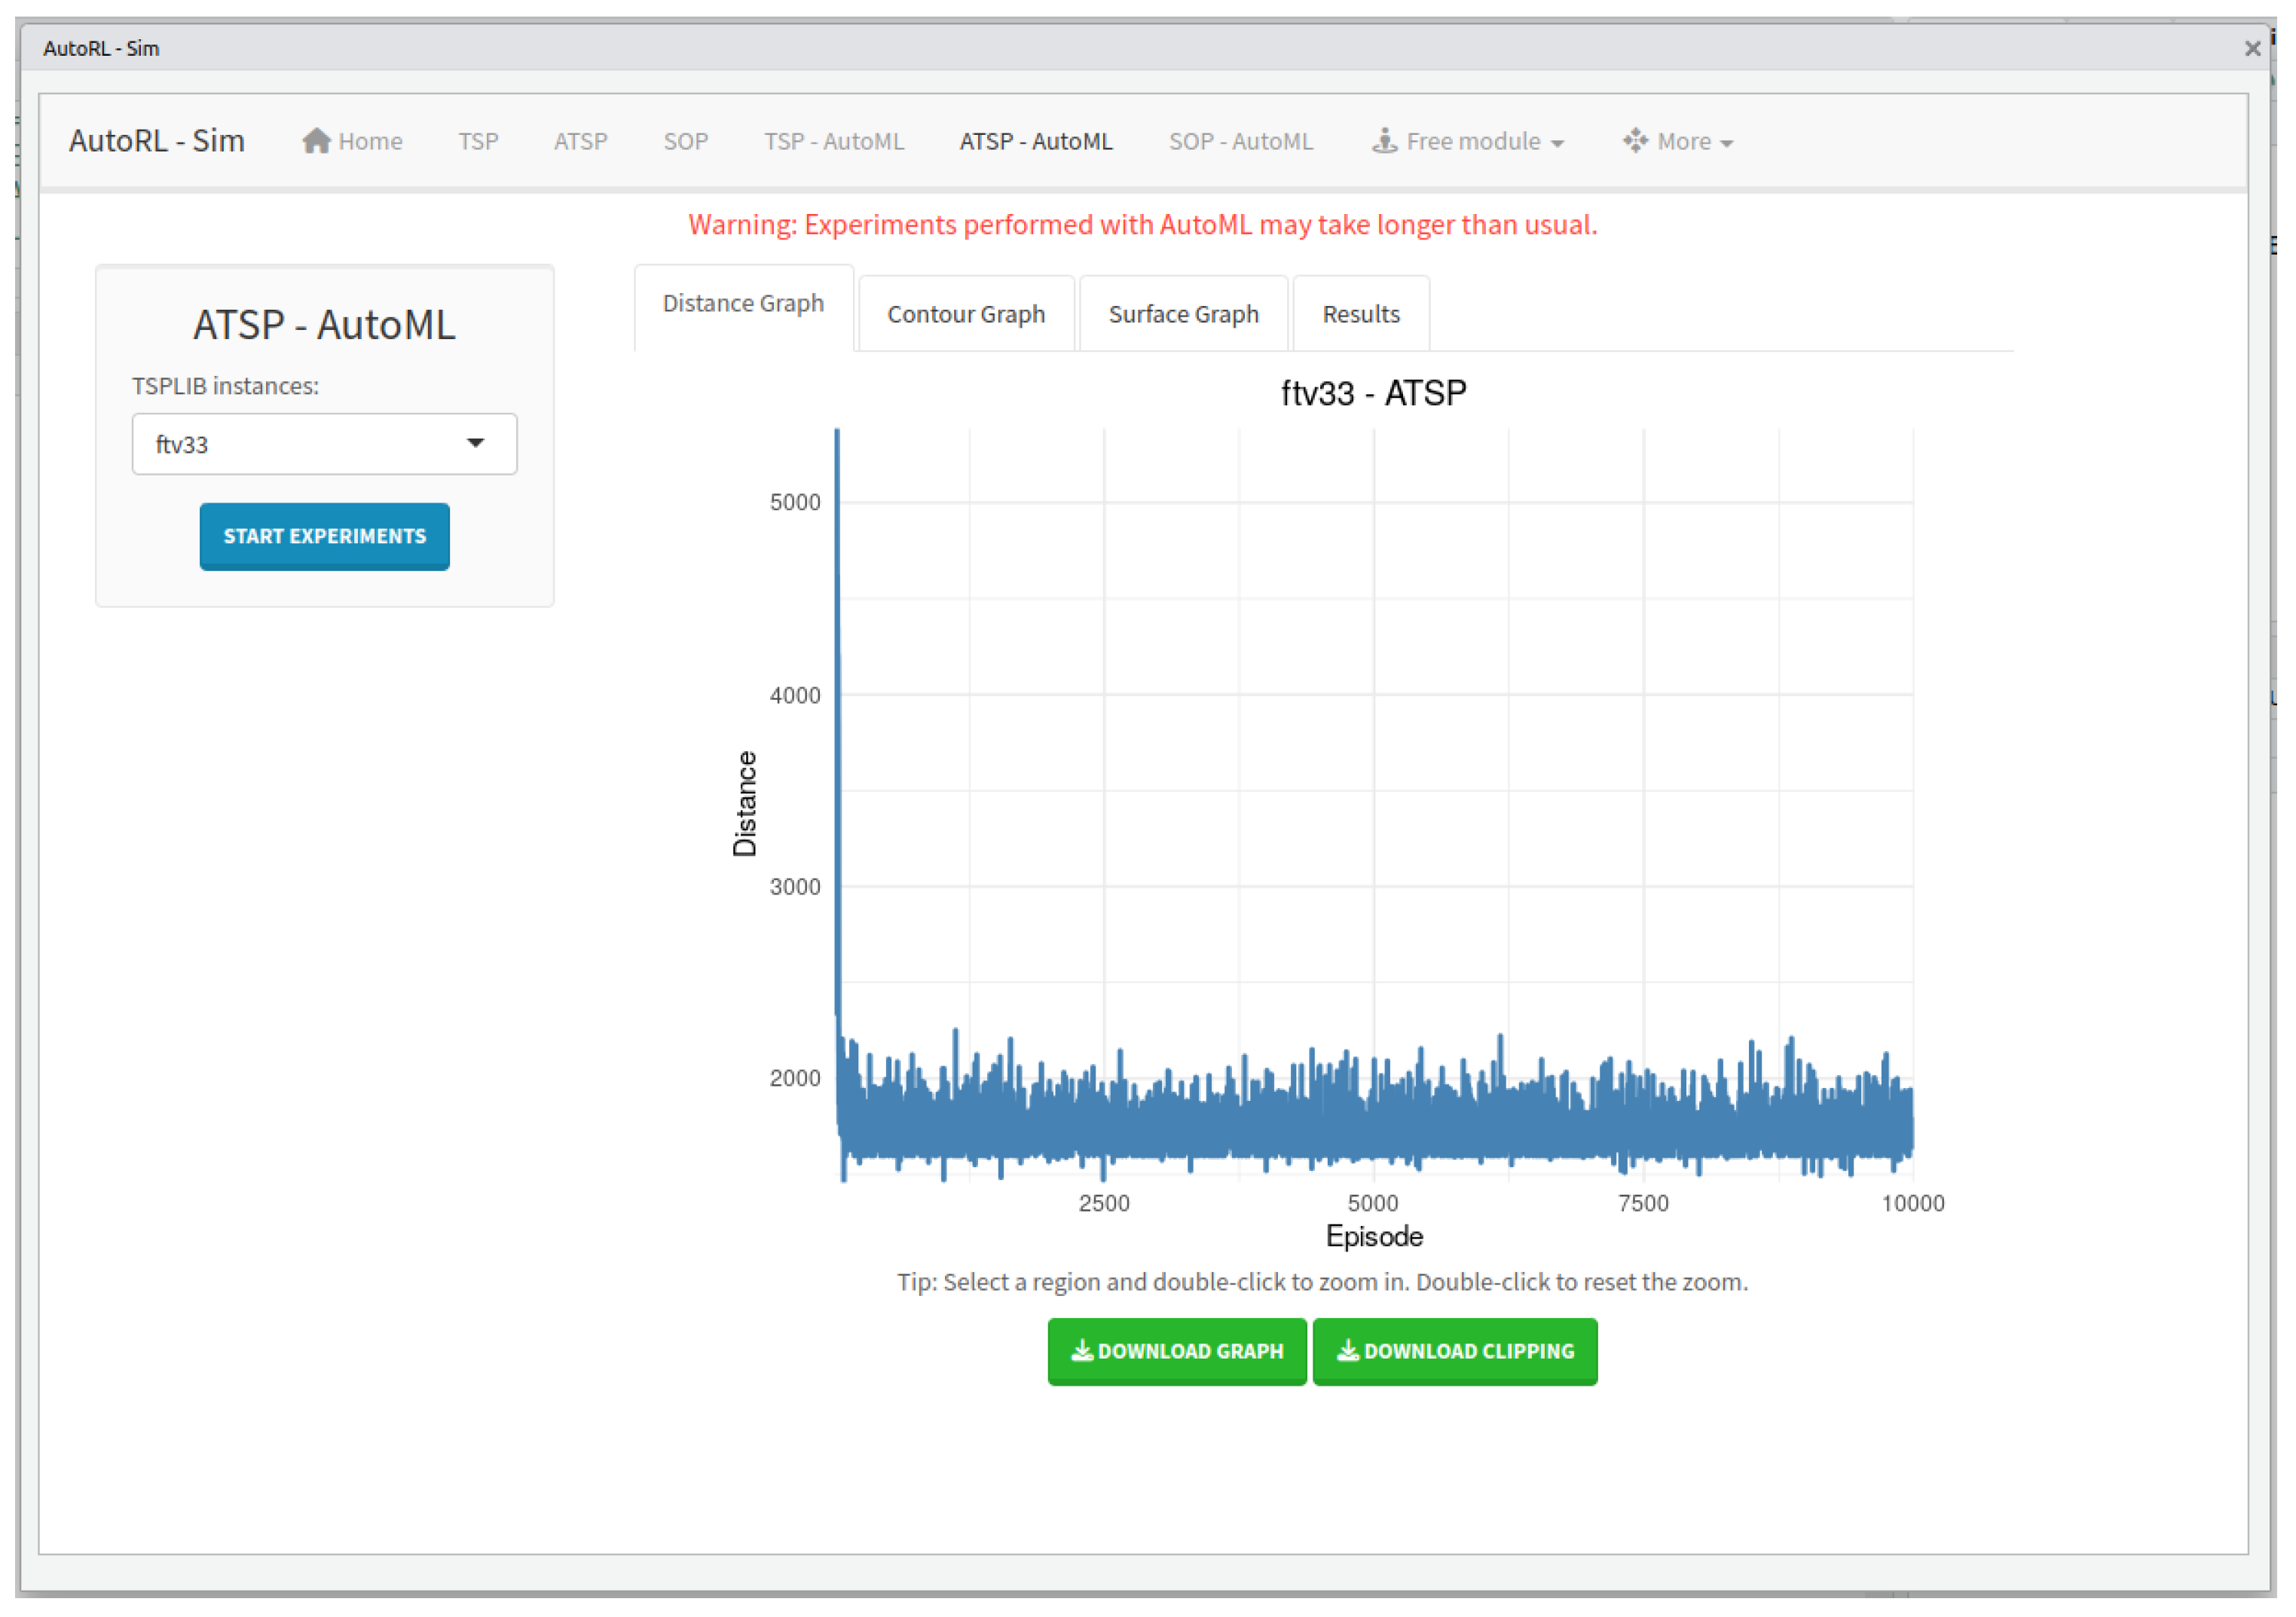Switch to the Surface Graph tab

pos(1183,314)
